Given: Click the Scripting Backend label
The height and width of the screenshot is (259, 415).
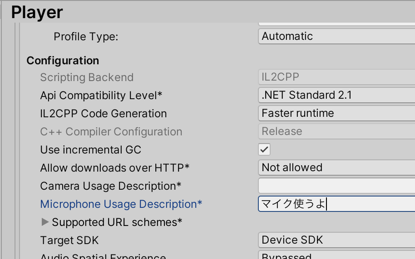Looking at the screenshot, I should [87, 77].
